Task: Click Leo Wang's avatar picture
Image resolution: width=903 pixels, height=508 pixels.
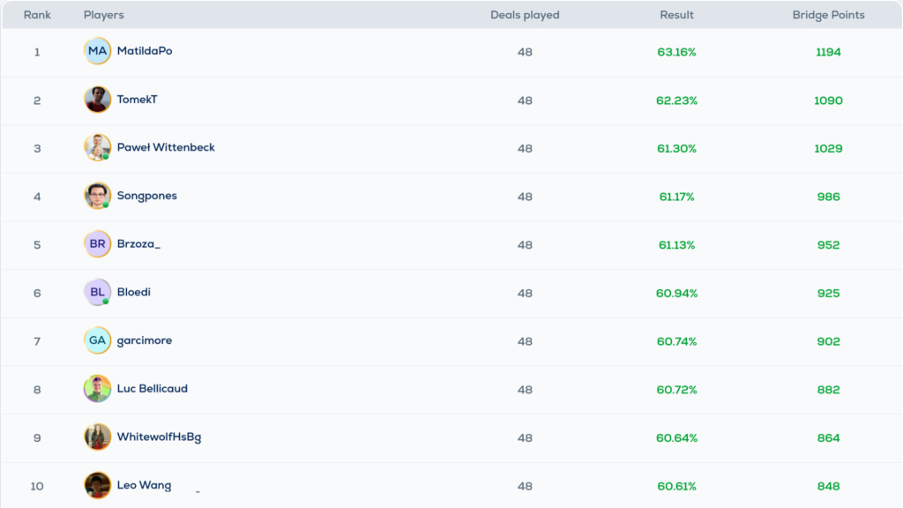Action: (x=97, y=485)
